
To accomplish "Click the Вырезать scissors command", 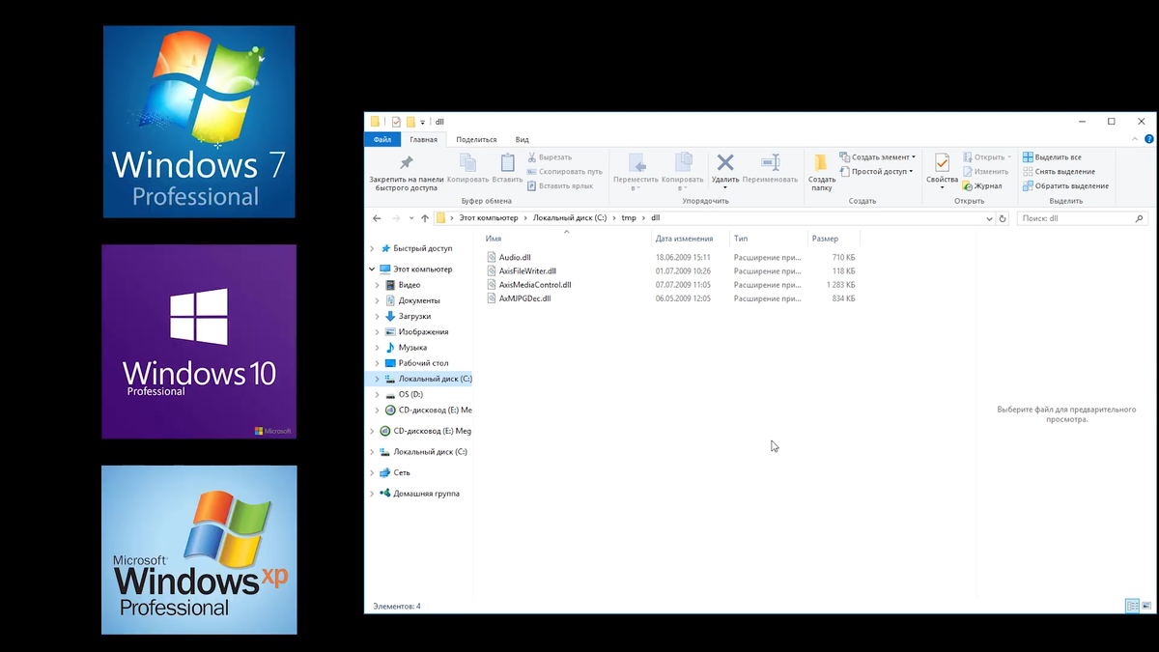I will [x=549, y=156].
